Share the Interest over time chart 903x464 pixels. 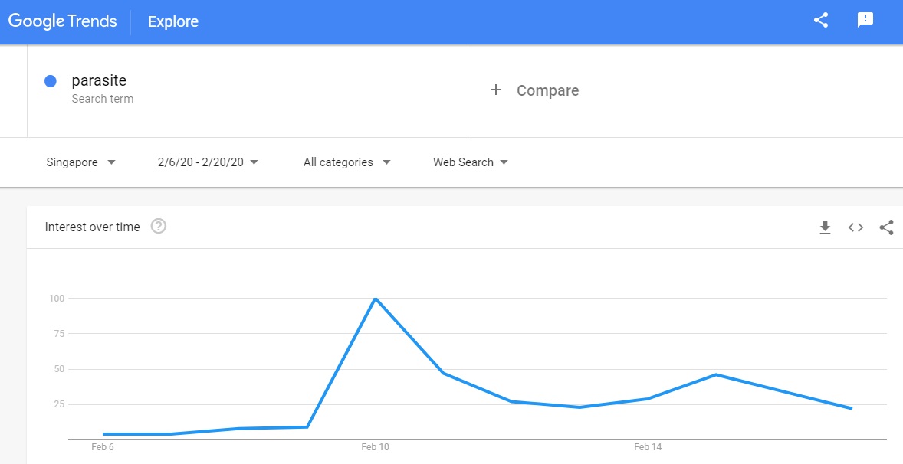[886, 227]
